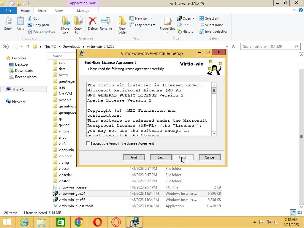
Task: Open the View ribbon tab
Action: [59, 11]
